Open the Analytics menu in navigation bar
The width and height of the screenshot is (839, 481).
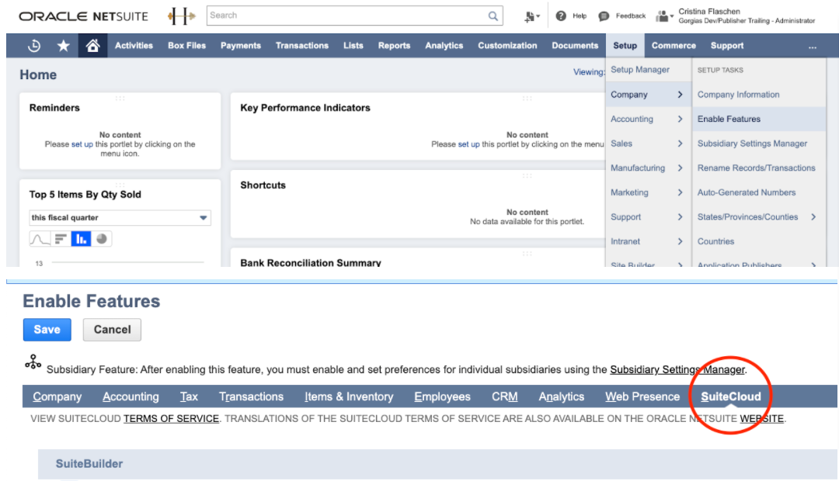pos(444,46)
